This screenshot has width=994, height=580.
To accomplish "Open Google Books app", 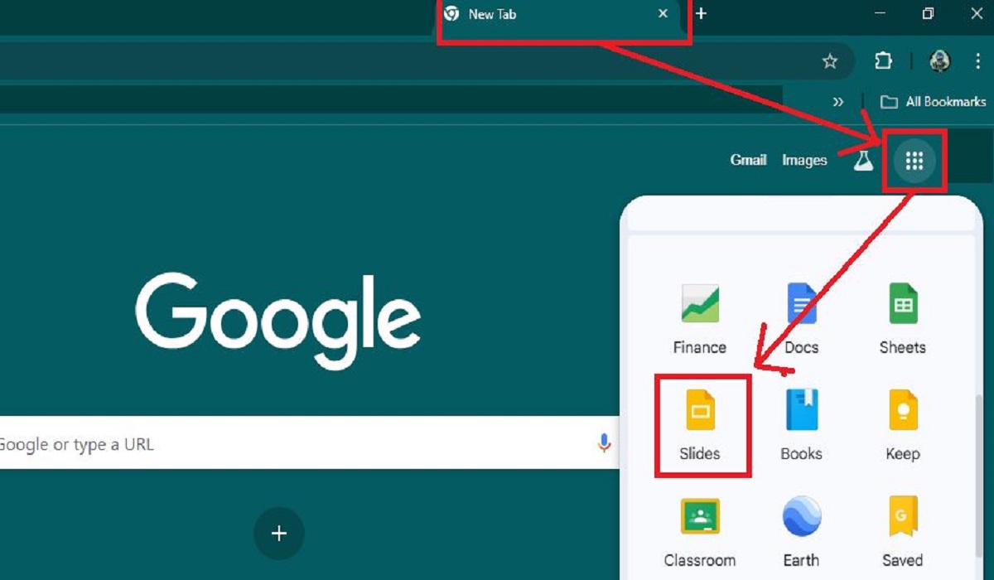I will click(801, 424).
